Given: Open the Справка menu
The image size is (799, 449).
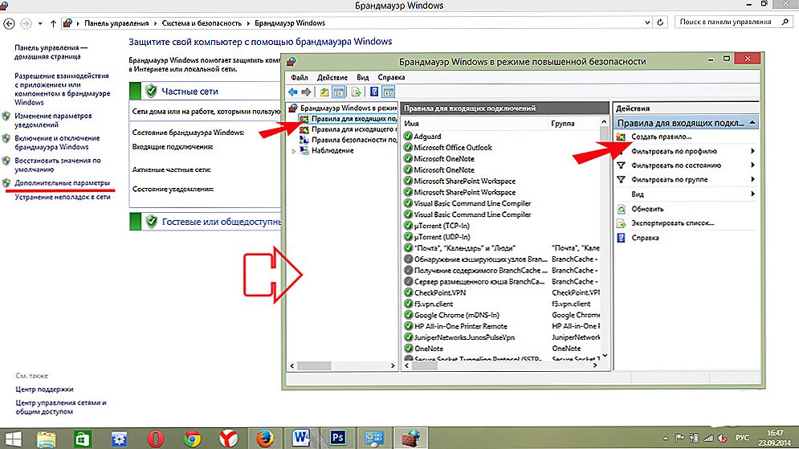Looking at the screenshot, I should tap(391, 77).
